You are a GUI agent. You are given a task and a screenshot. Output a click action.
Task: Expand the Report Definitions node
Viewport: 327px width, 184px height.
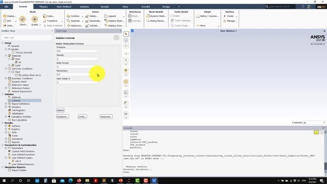(6, 103)
